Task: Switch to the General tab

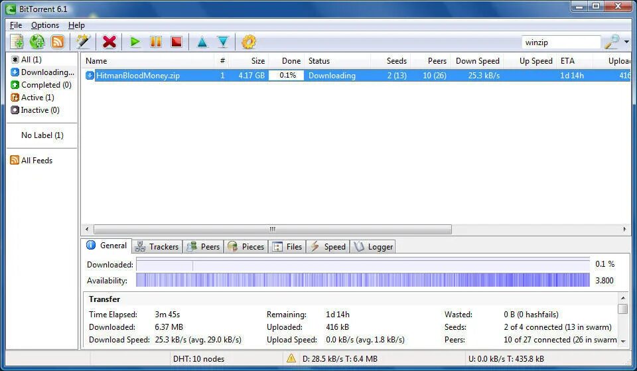Action: [x=106, y=246]
